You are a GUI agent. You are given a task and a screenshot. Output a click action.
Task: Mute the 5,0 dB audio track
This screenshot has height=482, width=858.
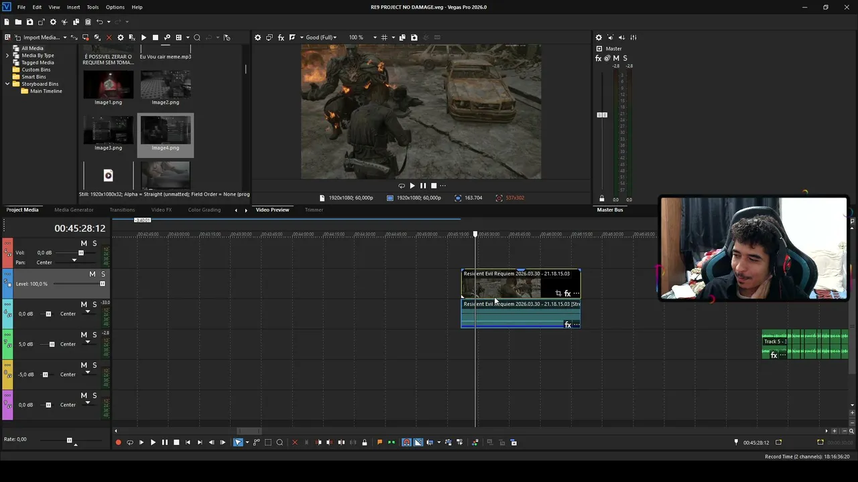(x=84, y=335)
